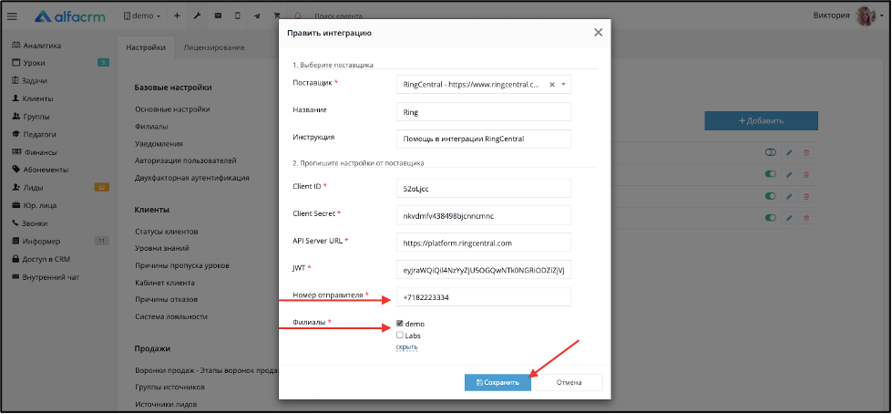892x414 pixels.
Task: Click the Сохранить button
Action: coord(497,383)
